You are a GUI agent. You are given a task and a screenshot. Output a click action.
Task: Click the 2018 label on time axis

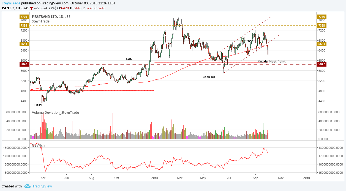click(155, 178)
